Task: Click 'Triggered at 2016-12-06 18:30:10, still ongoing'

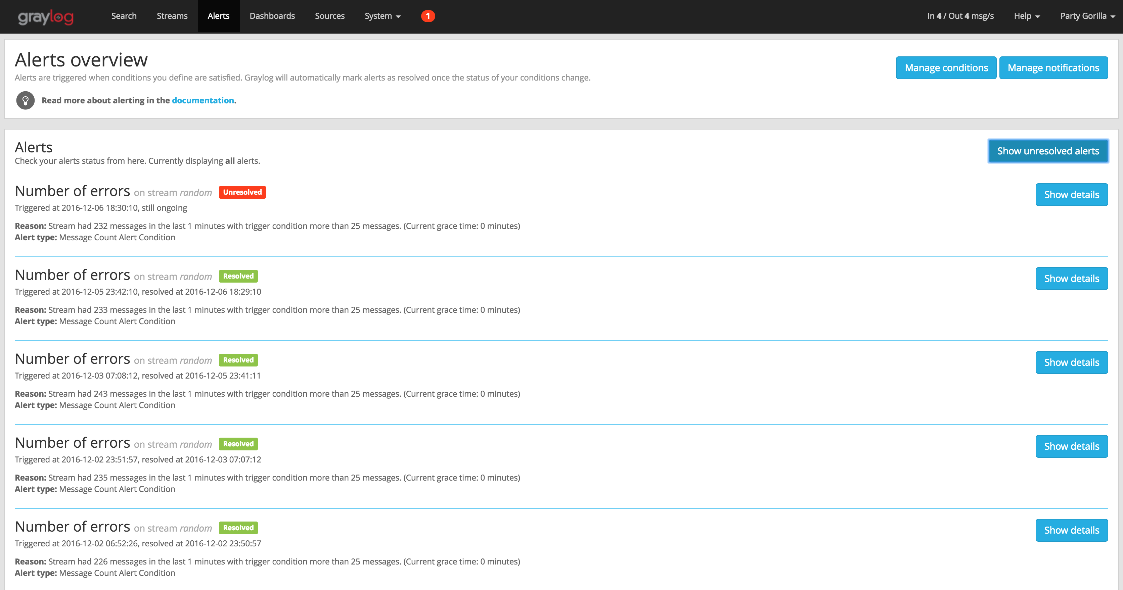Action: point(101,208)
